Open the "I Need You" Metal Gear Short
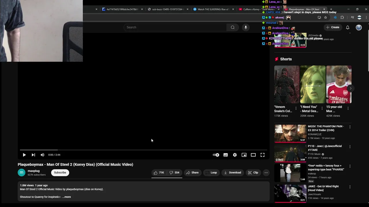This screenshot has width=369, height=207. (313, 84)
